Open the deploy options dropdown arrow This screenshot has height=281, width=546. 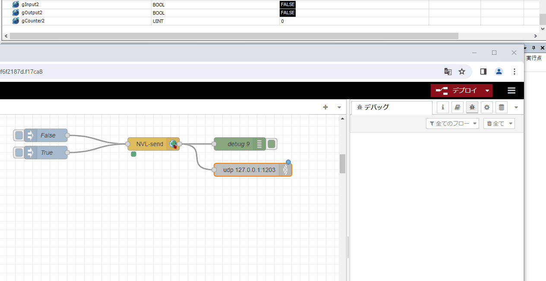click(x=487, y=91)
